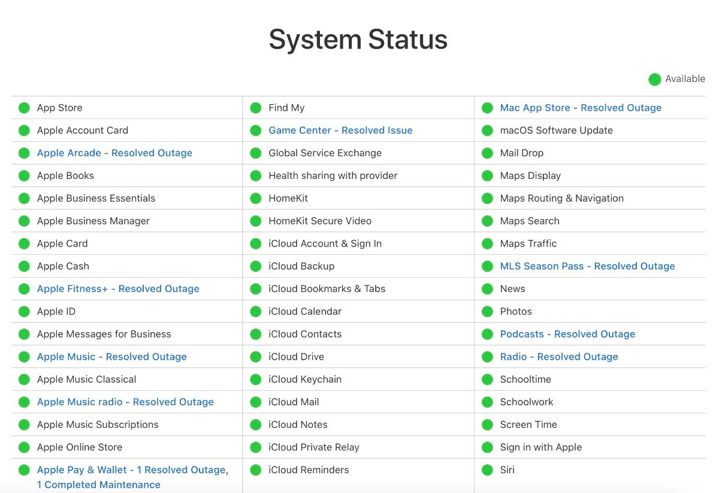Click the HomeKit Secure Video text
The width and height of the screenshot is (719, 493).
point(320,221)
